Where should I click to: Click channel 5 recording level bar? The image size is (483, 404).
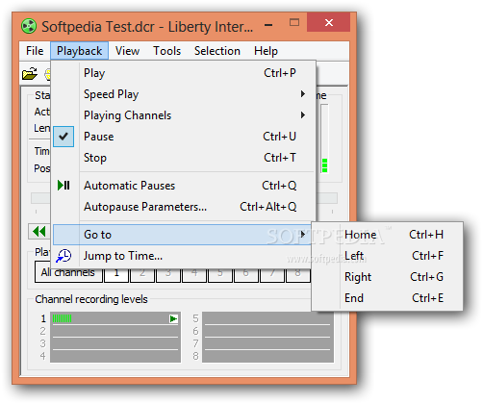pos(267,318)
